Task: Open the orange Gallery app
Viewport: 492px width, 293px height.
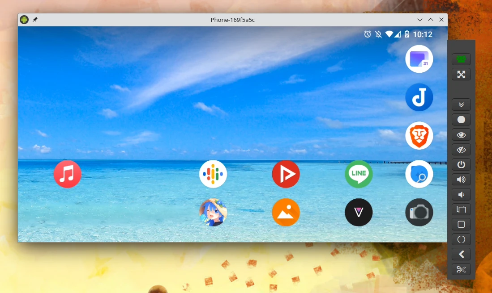Action: (286, 212)
